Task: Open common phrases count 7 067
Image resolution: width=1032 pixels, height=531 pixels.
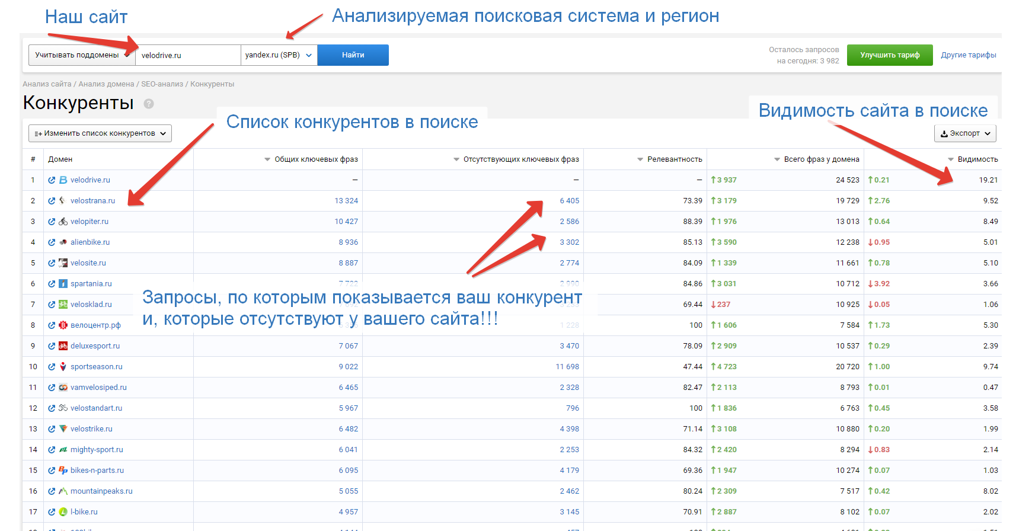Action: pyautogui.click(x=349, y=346)
